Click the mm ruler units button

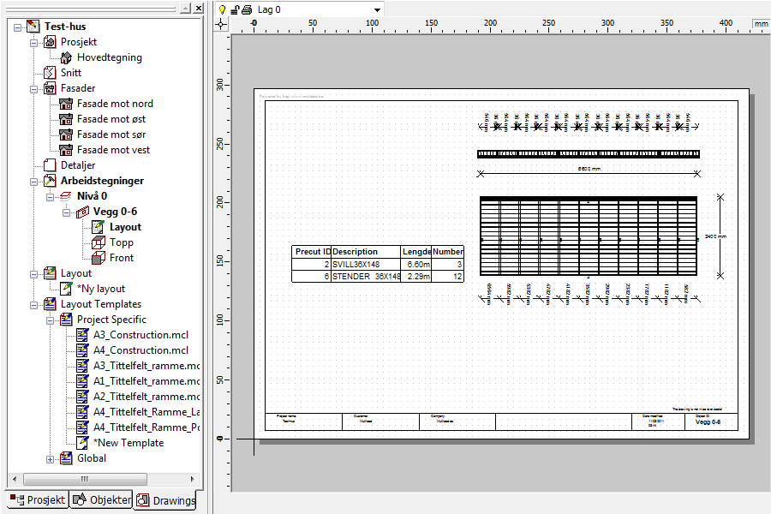coord(761,24)
